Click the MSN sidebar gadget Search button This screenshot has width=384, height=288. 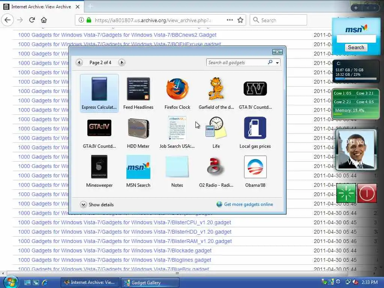[356, 47]
